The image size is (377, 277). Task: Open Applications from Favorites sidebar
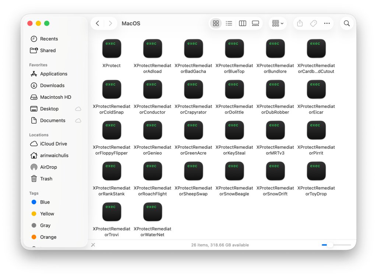coord(53,74)
